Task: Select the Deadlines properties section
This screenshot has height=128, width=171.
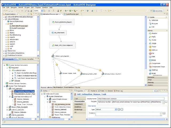Action: (x=80, y=107)
